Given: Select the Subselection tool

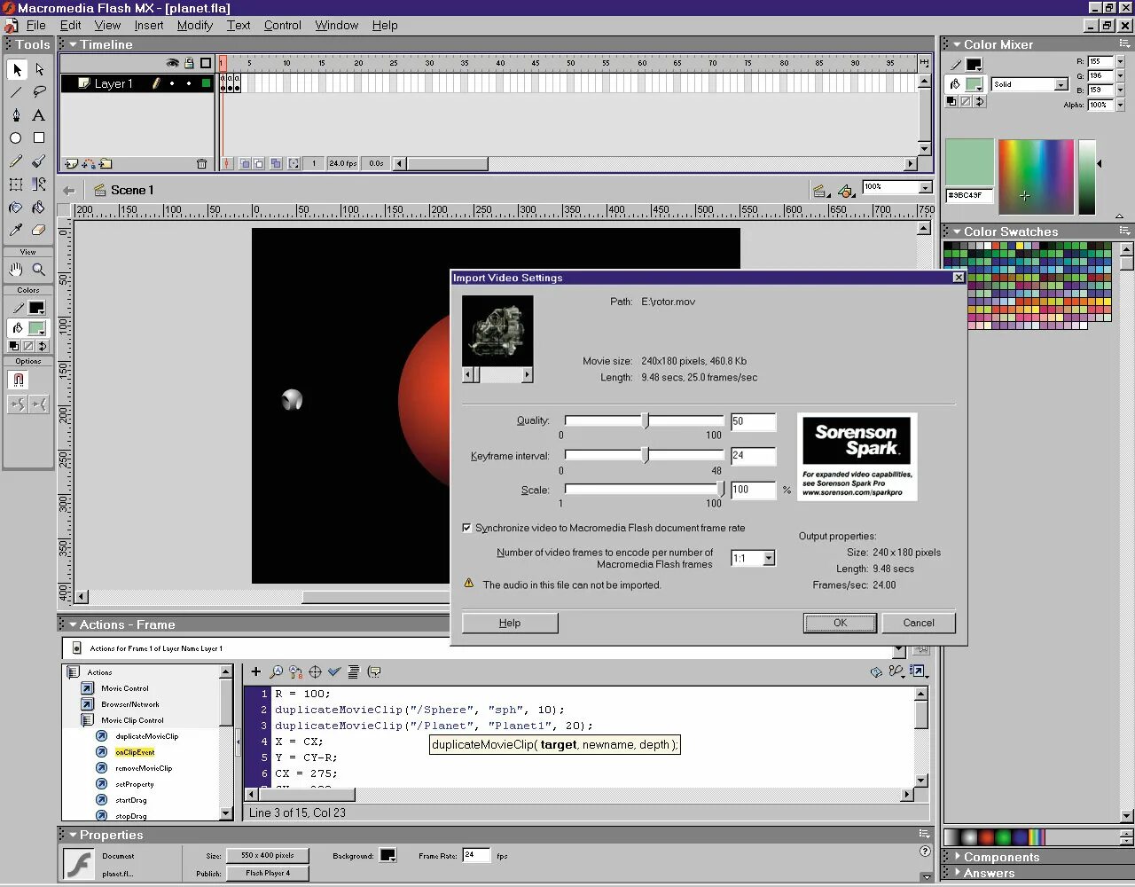Looking at the screenshot, I should pyautogui.click(x=39, y=69).
